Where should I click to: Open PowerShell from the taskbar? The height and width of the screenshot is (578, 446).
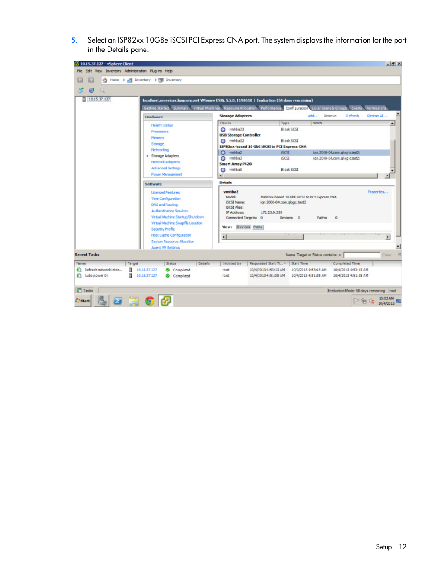click(118, 301)
